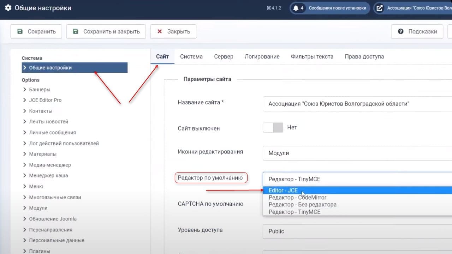Image resolution: width=452 pixels, height=254 pixels.
Task: Open Личные сообщения options
Action: [52, 133]
